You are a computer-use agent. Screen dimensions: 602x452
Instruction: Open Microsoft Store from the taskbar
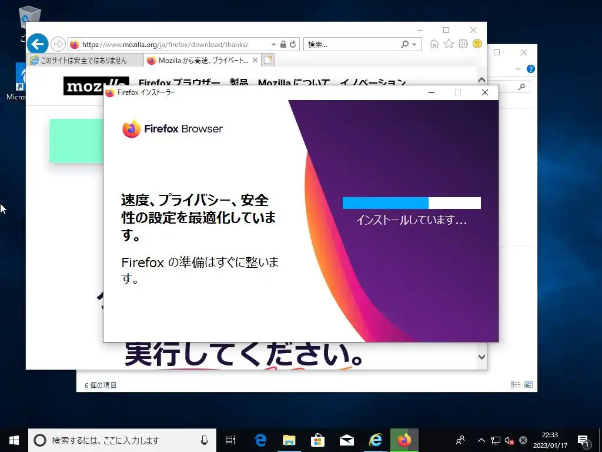[318, 440]
